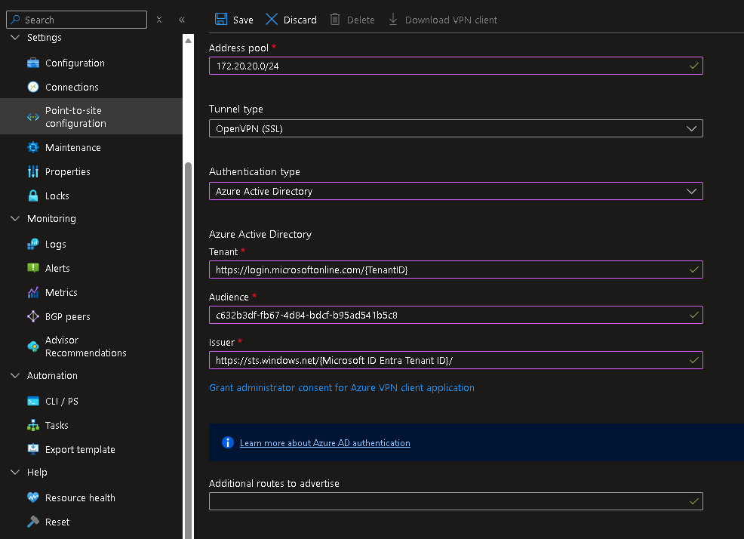The height and width of the screenshot is (539, 744).
Task: Click Grant administrator consent link
Action: [x=341, y=388]
